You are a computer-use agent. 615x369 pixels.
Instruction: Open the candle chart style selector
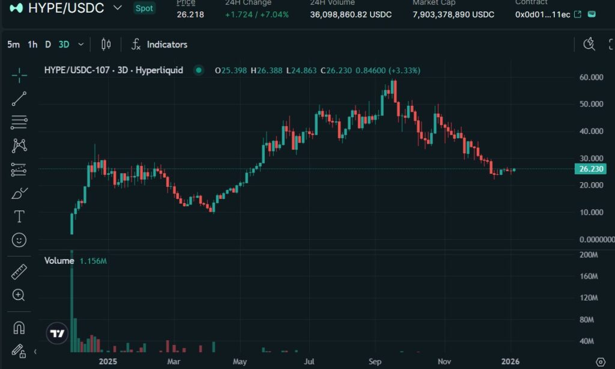(x=105, y=44)
